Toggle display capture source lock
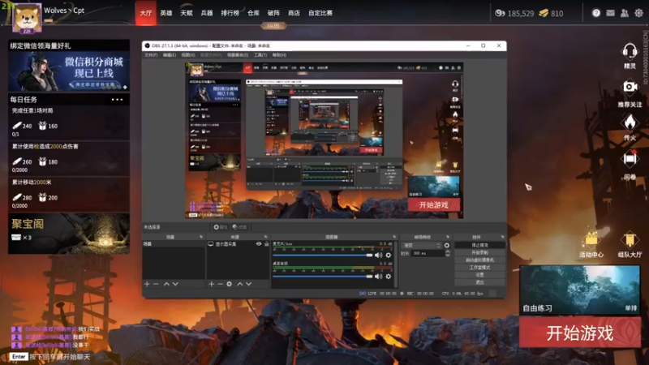Screen dimensions: 649x365 267,244
